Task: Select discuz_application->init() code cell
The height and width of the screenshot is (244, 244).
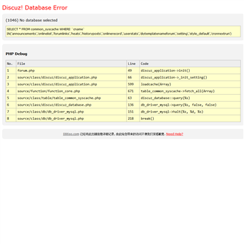Action: [190, 70]
